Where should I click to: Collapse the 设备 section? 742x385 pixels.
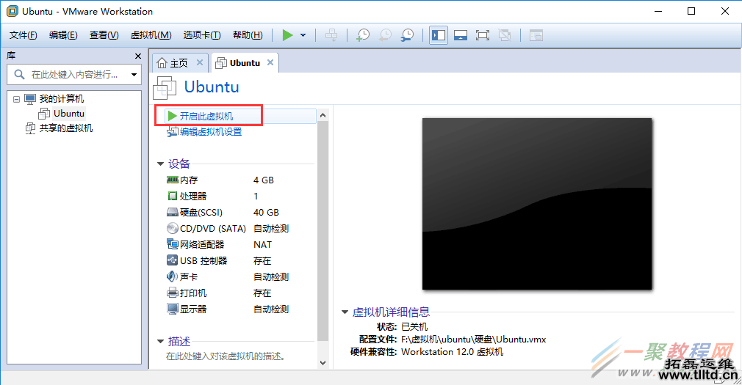pos(160,164)
